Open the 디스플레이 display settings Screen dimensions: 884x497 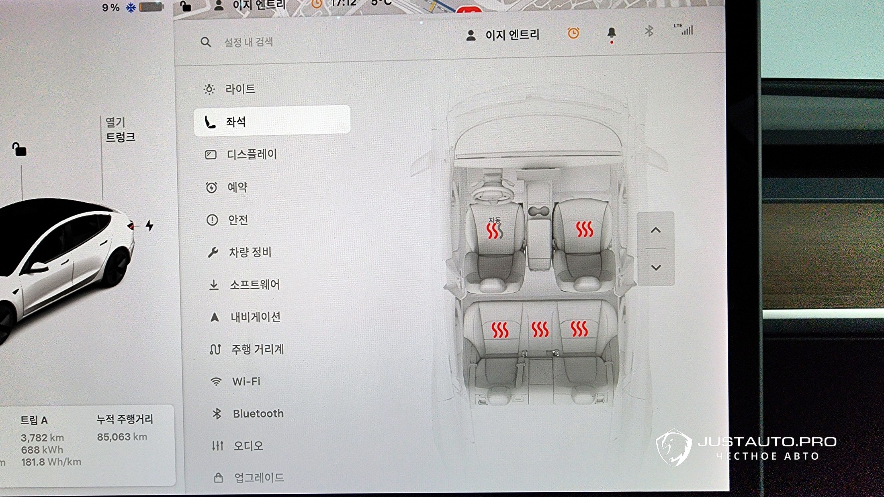(252, 154)
